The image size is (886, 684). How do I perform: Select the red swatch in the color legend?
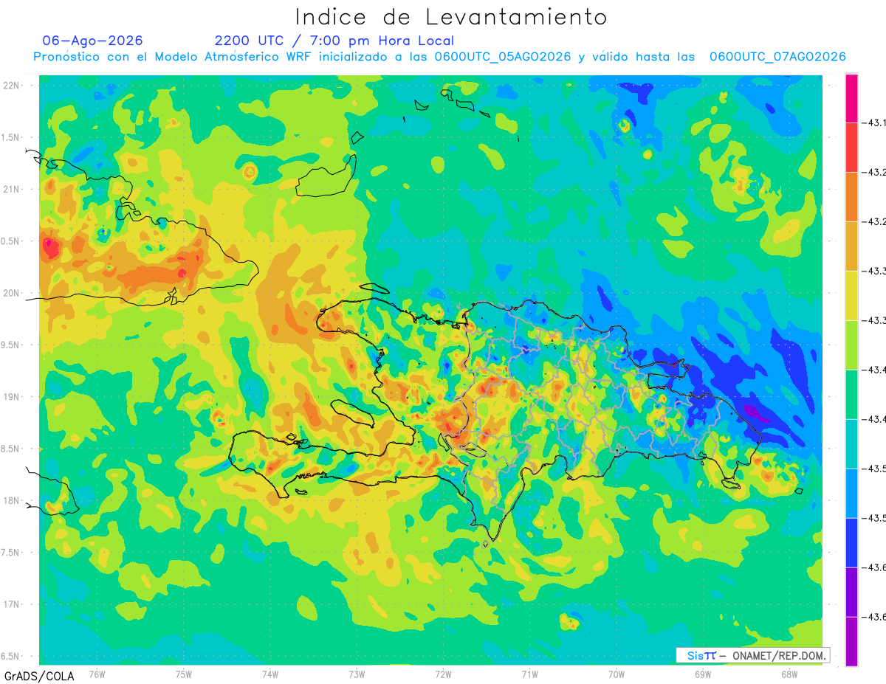pyautogui.click(x=851, y=147)
